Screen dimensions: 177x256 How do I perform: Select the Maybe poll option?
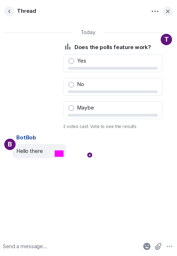tap(113, 110)
